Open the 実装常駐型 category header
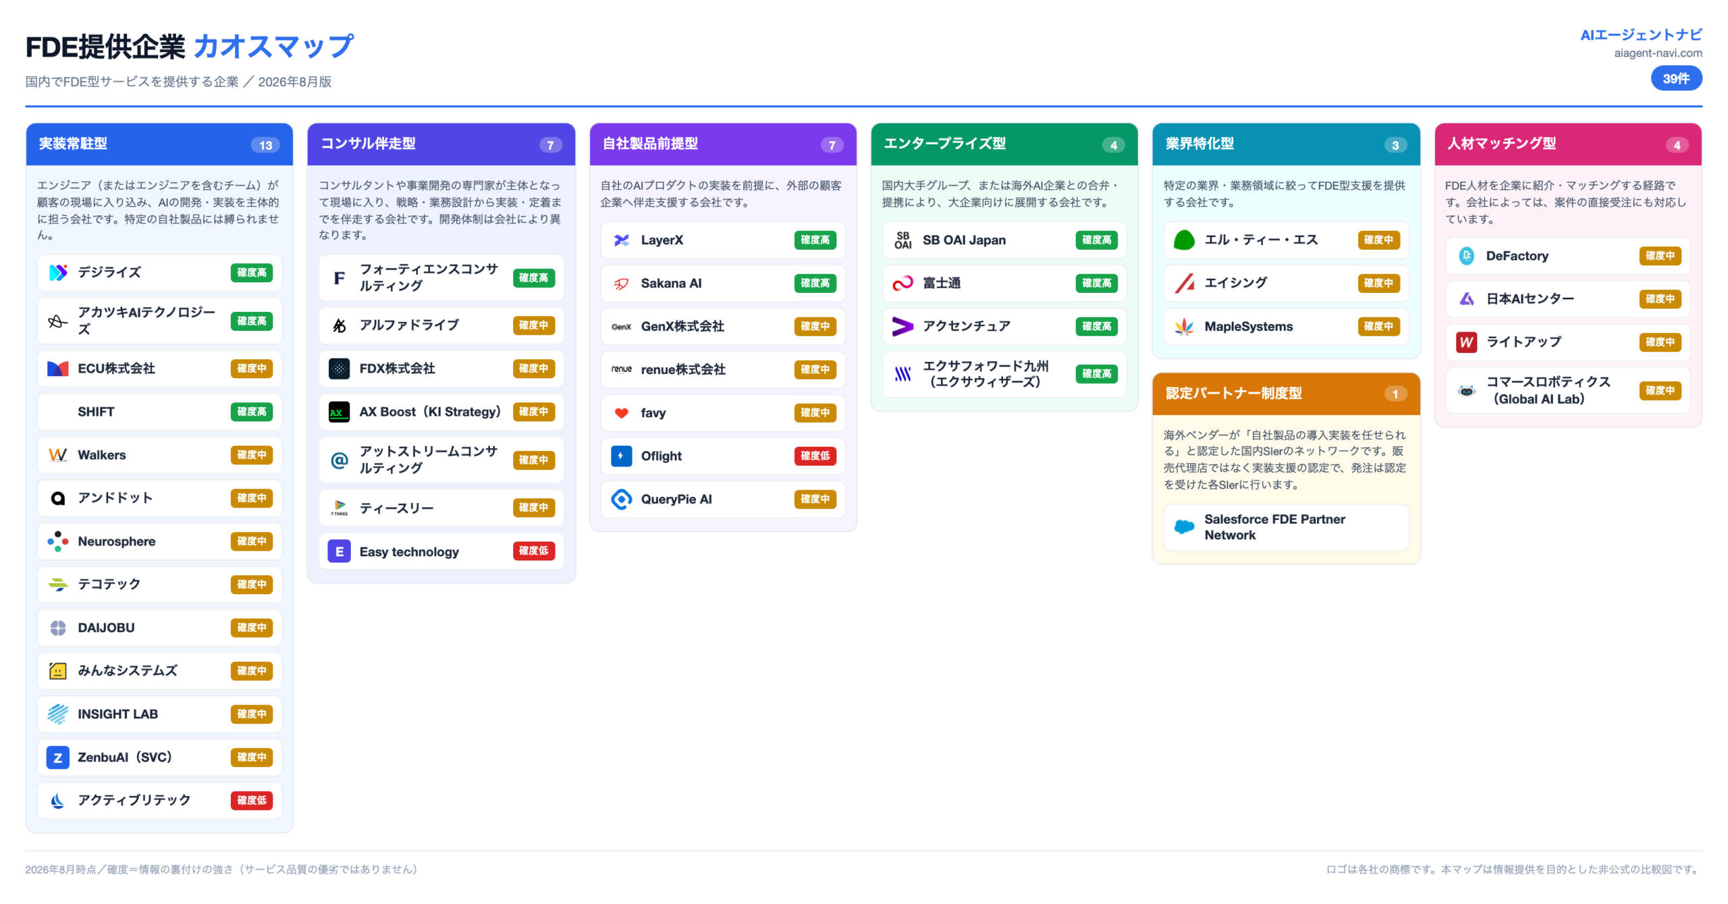 (x=159, y=144)
